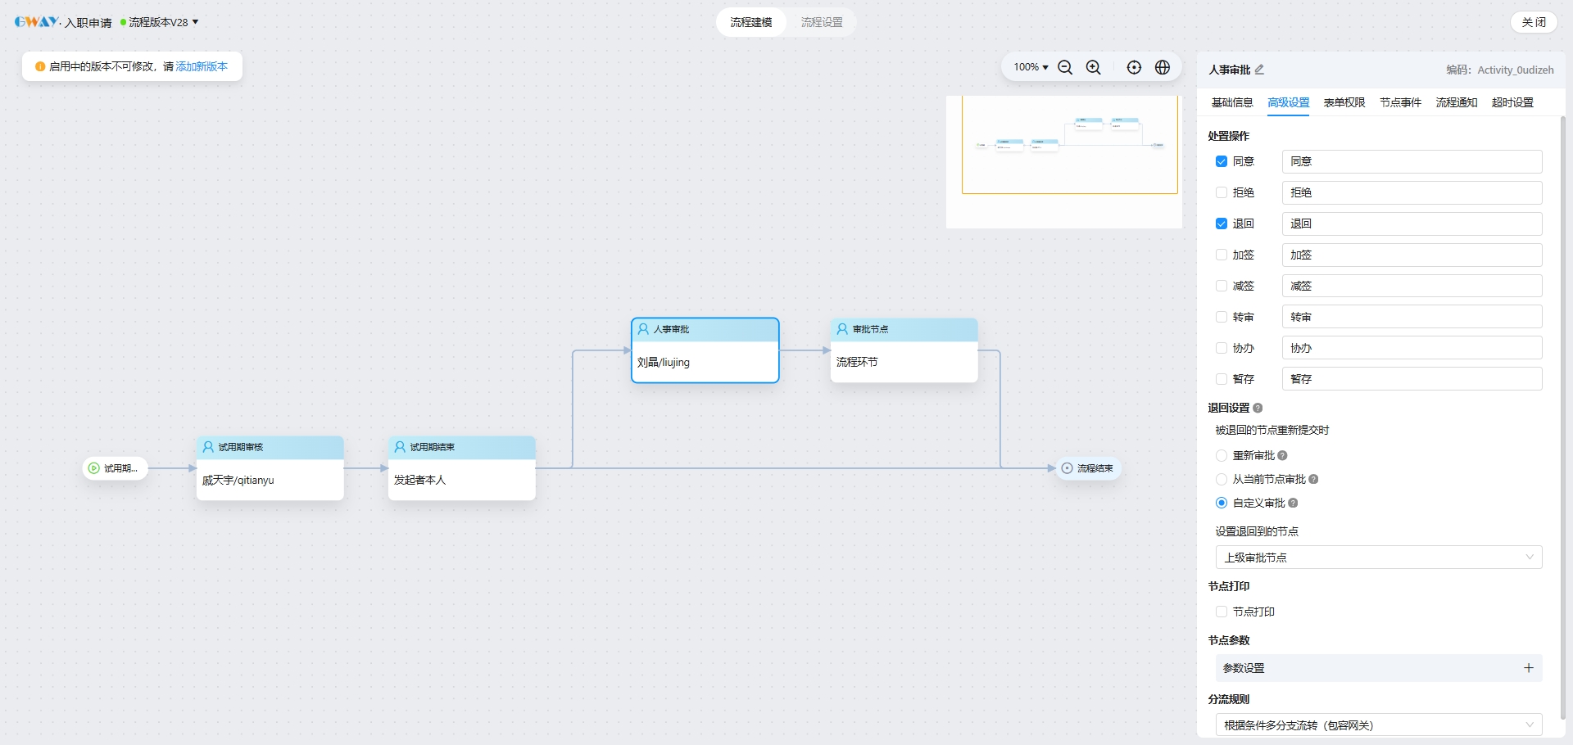The image size is (1573, 745).
Task: Open the 流程版本V28 version dropdown
Action: tap(161, 22)
